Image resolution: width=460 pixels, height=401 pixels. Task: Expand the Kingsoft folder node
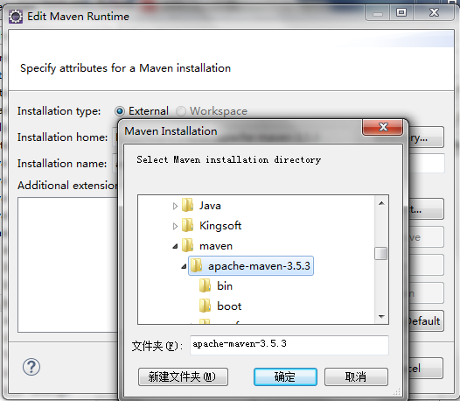point(175,226)
